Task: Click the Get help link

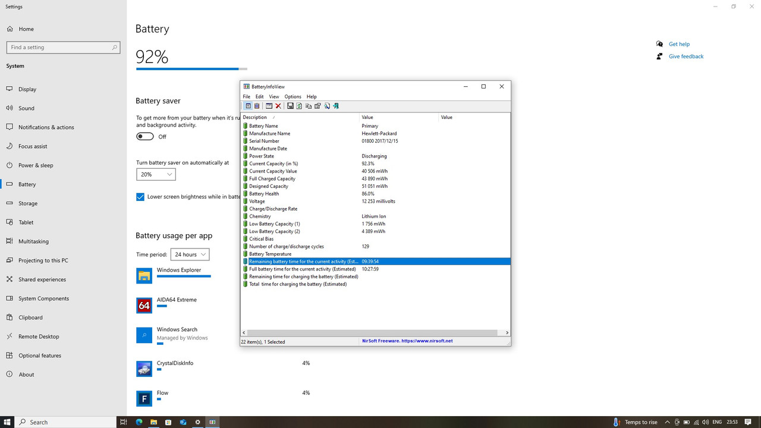Action: [679, 44]
